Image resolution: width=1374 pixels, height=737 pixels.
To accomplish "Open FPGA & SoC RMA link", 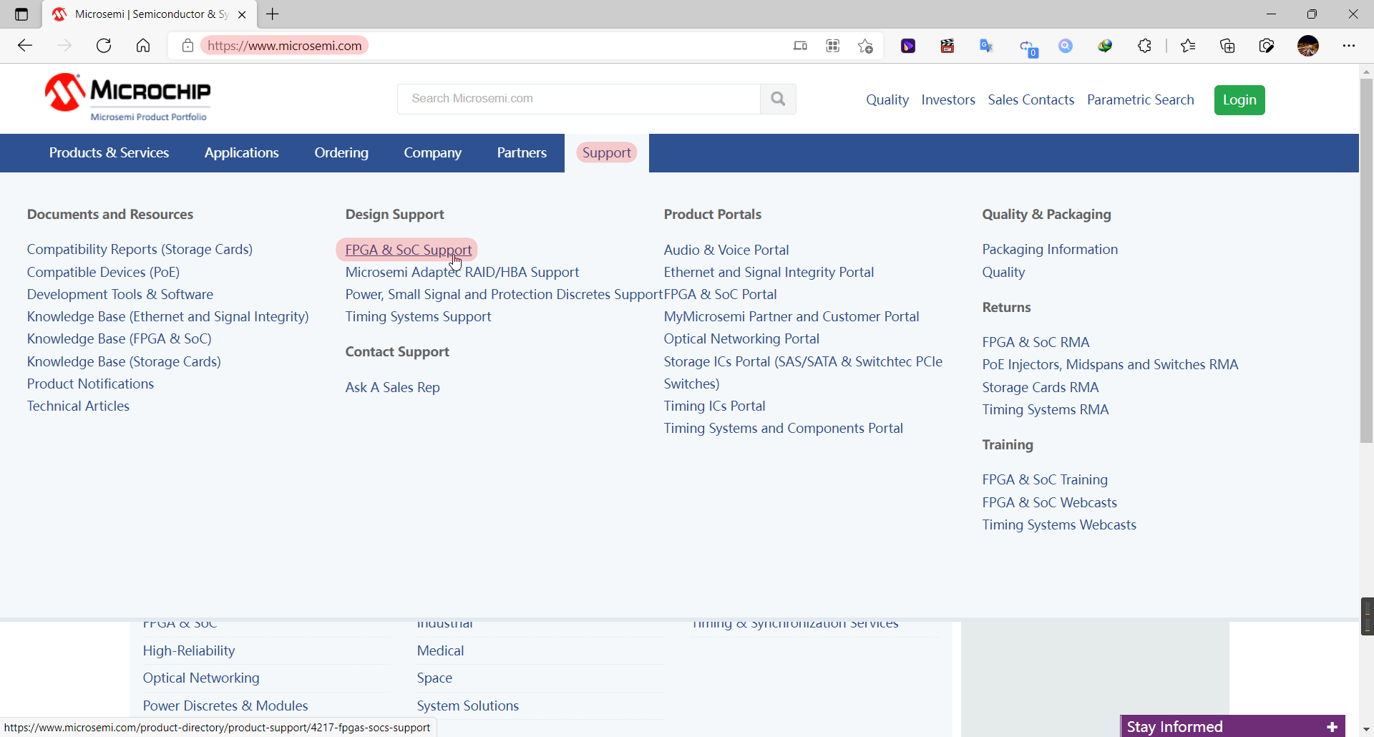I will [x=1036, y=342].
